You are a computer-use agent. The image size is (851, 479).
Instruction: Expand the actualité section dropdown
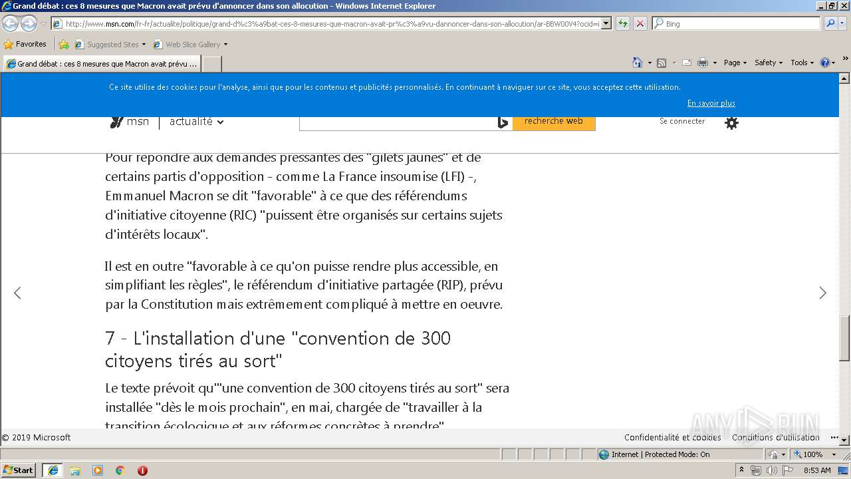pyautogui.click(x=196, y=122)
